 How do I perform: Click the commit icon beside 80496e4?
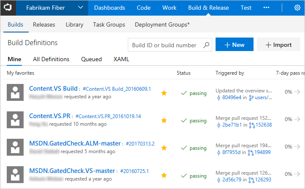coord(219,97)
